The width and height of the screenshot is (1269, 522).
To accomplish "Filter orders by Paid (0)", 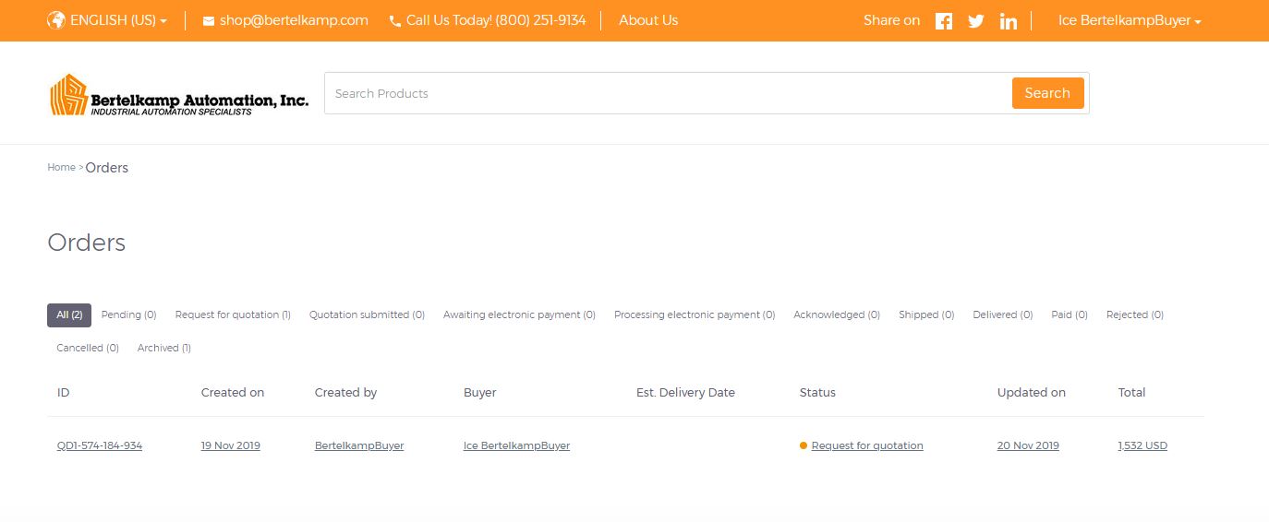I will coord(1070,314).
